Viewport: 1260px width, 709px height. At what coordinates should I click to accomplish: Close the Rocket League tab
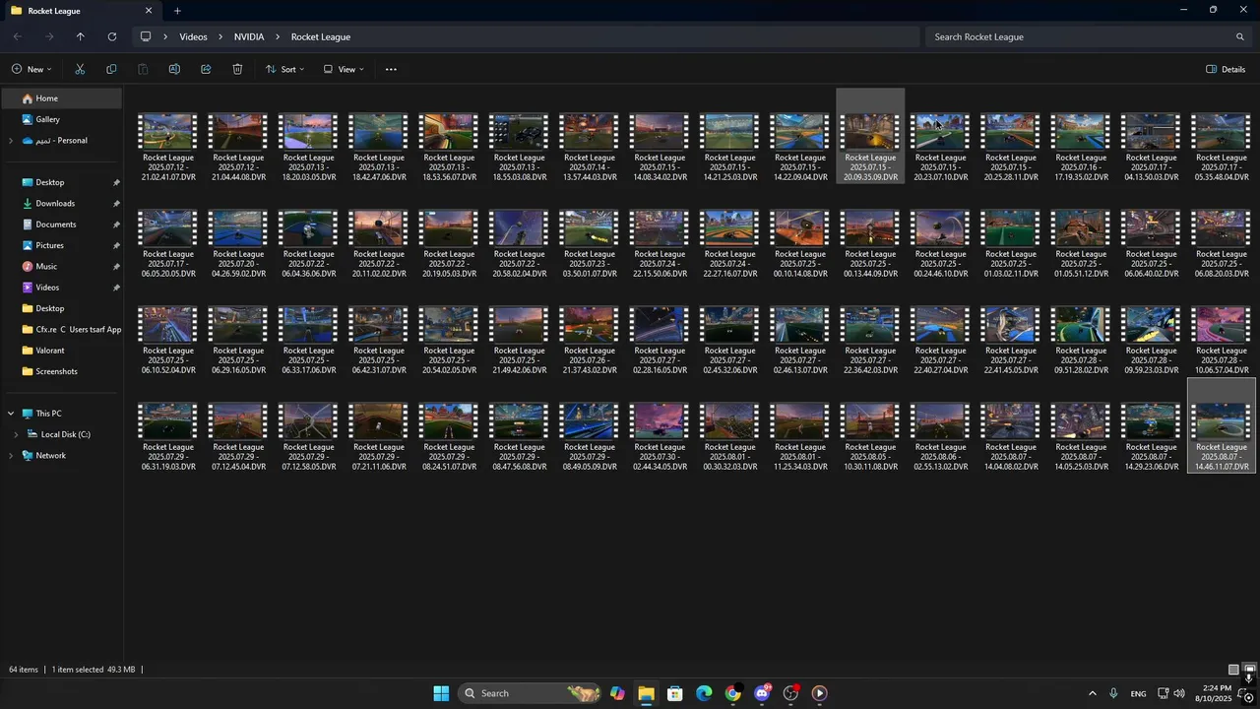point(149,11)
